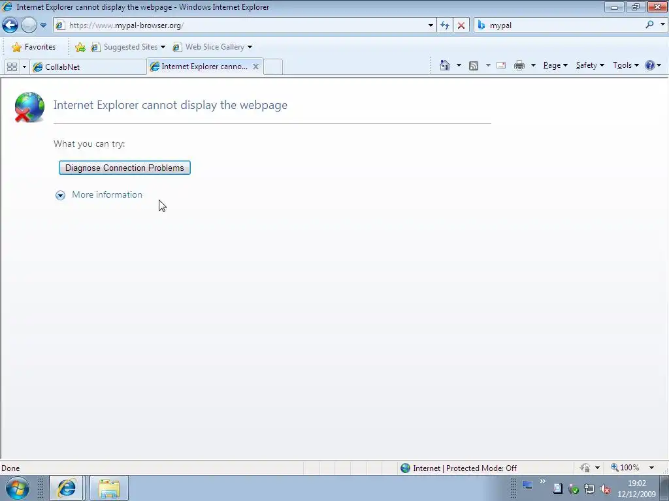This screenshot has width=669, height=501.
Task: Close the Internet Explorer canno... tab
Action: (x=255, y=67)
